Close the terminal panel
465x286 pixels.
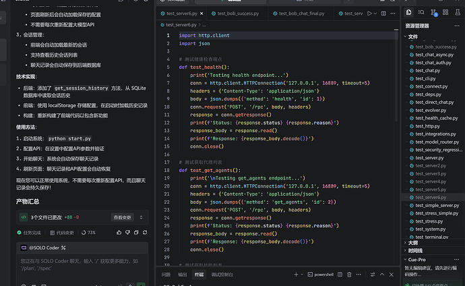click(392, 275)
